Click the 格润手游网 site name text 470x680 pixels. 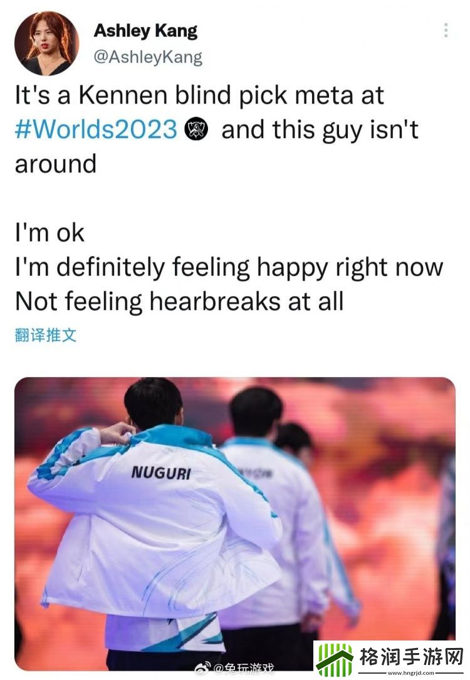(x=411, y=657)
